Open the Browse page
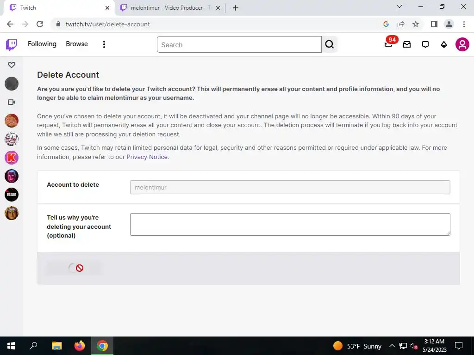The width and height of the screenshot is (474, 355). pos(77,44)
